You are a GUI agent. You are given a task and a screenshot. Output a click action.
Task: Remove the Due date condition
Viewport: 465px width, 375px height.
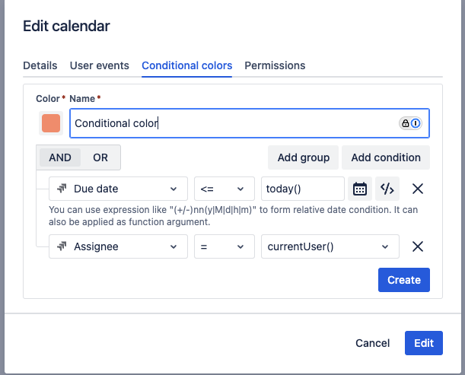coord(417,189)
